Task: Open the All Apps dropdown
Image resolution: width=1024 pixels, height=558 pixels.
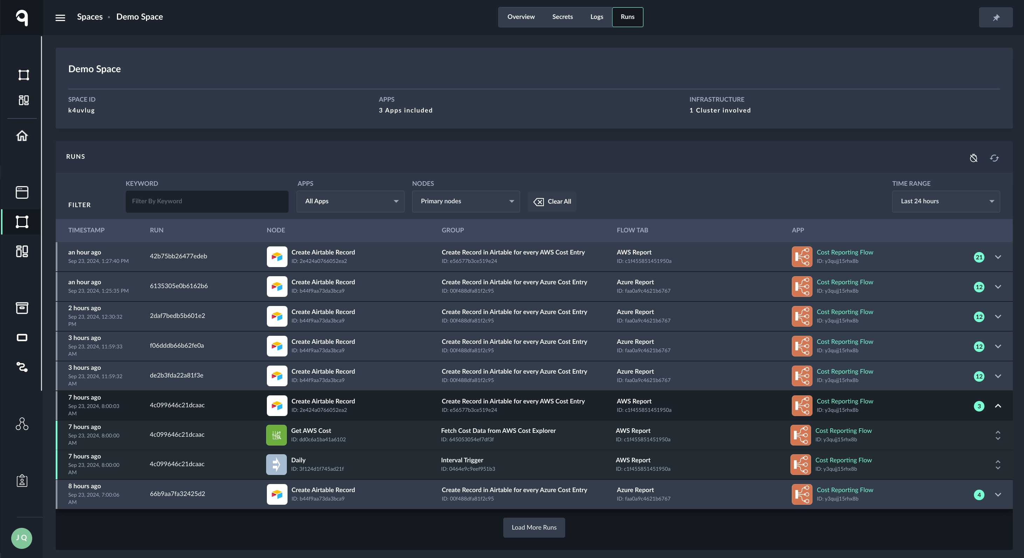Action: point(350,201)
